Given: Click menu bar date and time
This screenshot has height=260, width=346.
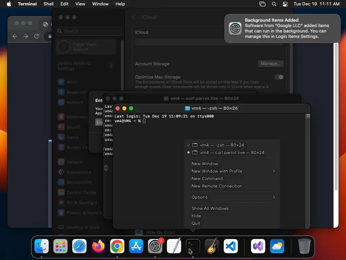Looking at the screenshot, I should [316, 4].
